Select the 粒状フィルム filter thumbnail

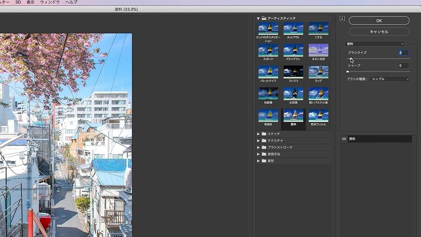pos(318,116)
